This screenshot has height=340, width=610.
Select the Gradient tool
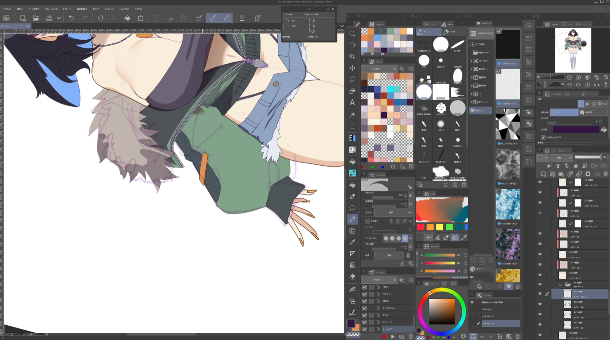(352, 265)
